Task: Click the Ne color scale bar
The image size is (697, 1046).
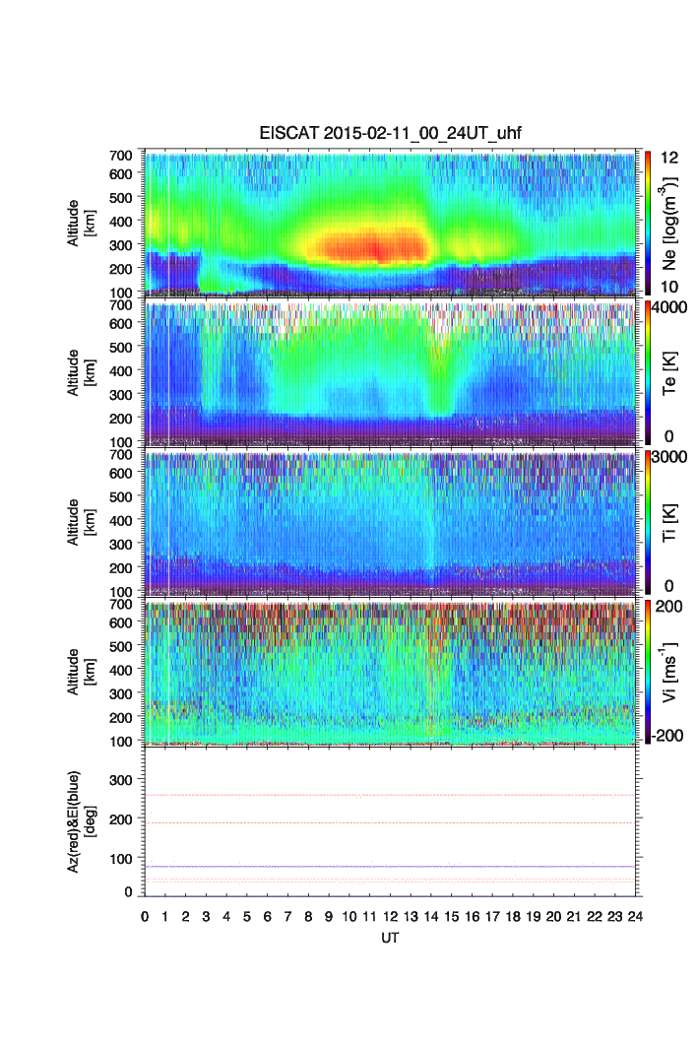Action: tap(648, 223)
